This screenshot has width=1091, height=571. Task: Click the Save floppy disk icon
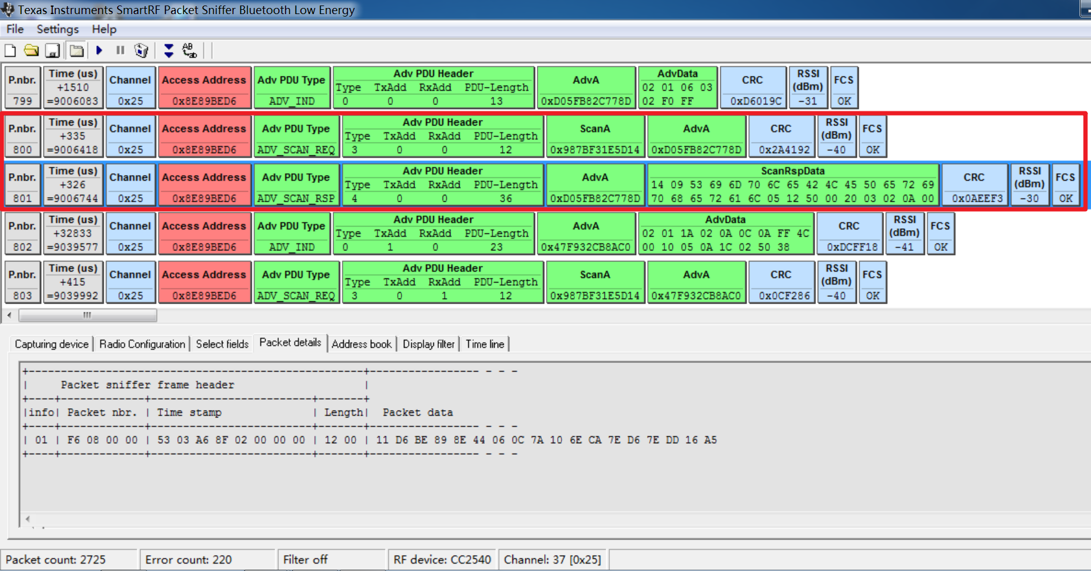click(x=53, y=51)
